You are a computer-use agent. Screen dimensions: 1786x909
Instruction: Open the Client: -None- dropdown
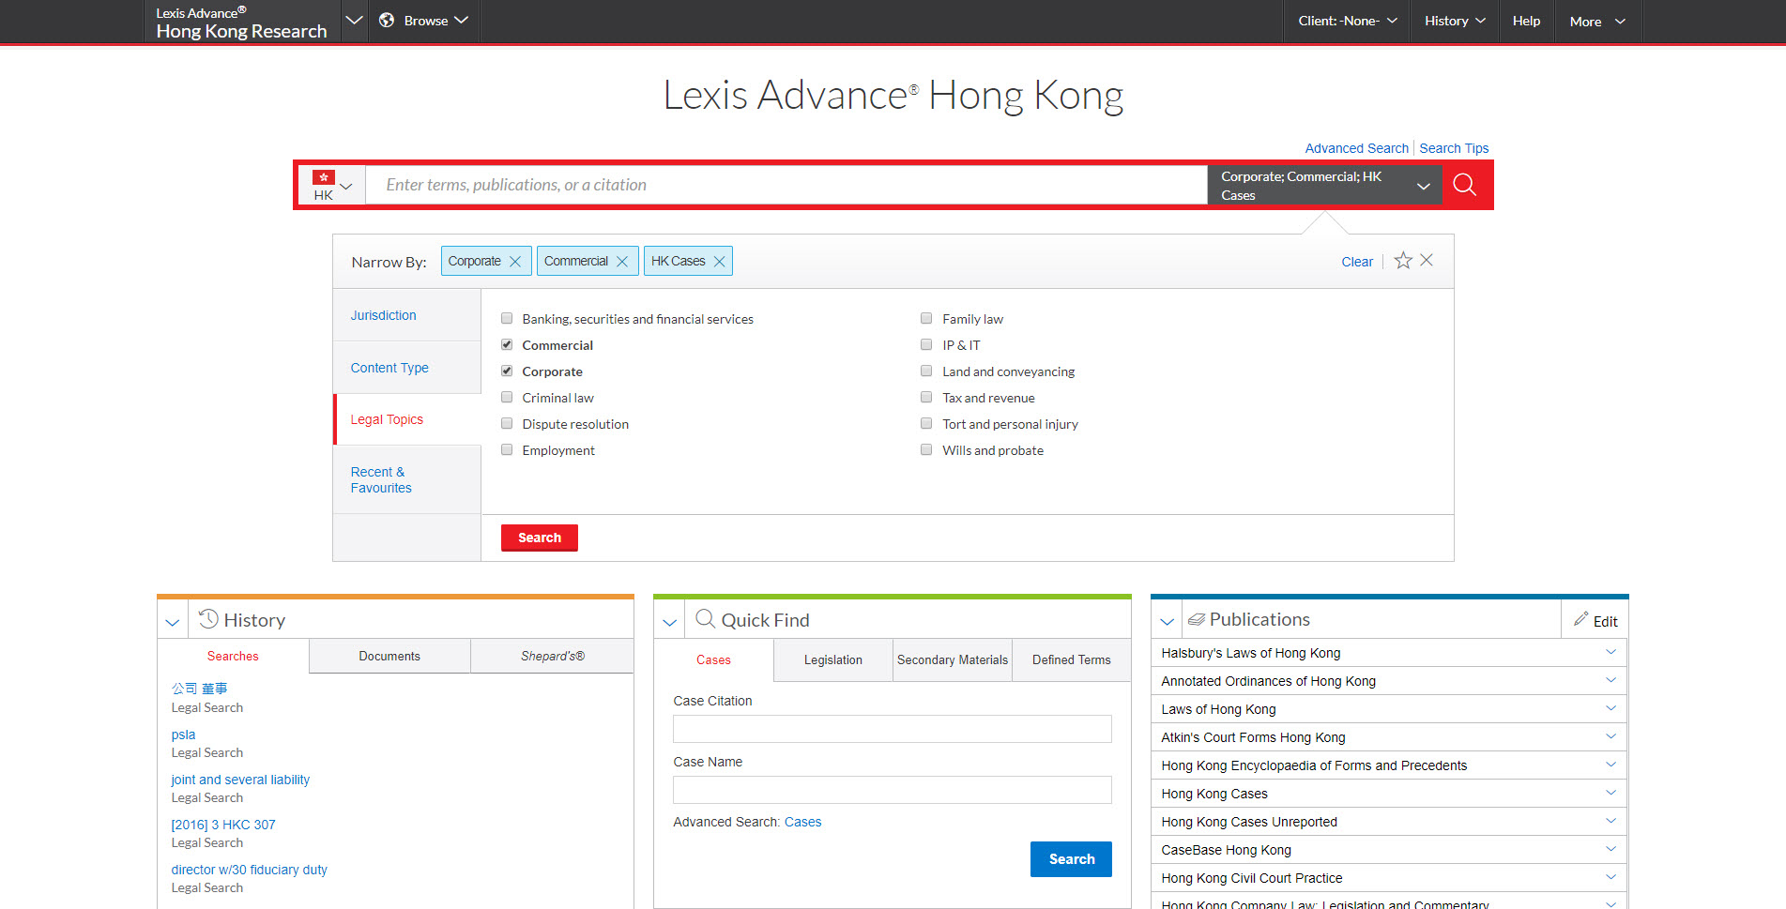(1347, 21)
